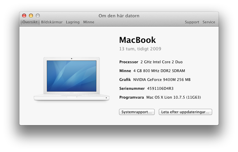Click memory value '4 GB 800 MHz DDR2 SDRAM'
Viewport: 238px width, 152px height.
(159, 71)
